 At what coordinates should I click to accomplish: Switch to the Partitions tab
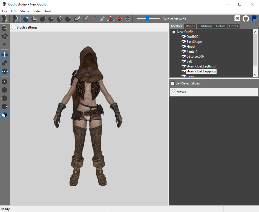pos(205,26)
